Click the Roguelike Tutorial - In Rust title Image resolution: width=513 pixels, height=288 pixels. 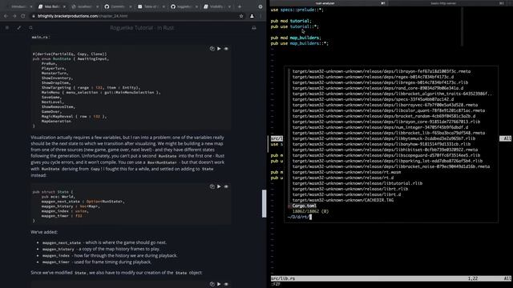tap(142, 28)
